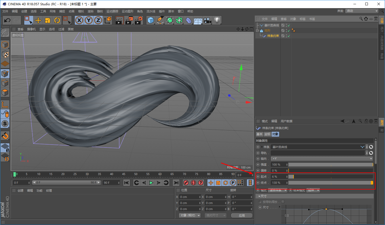
Task: Open the 摄像机 viewport menu
Action: (31, 29)
